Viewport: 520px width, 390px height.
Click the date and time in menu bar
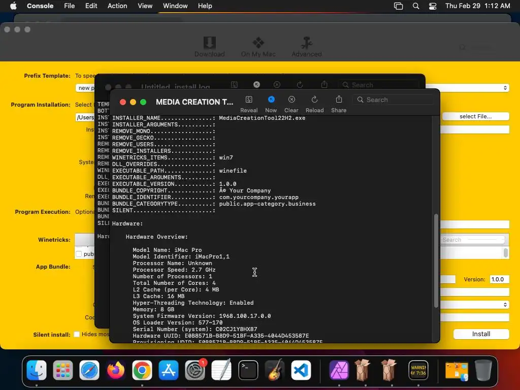coord(477,6)
